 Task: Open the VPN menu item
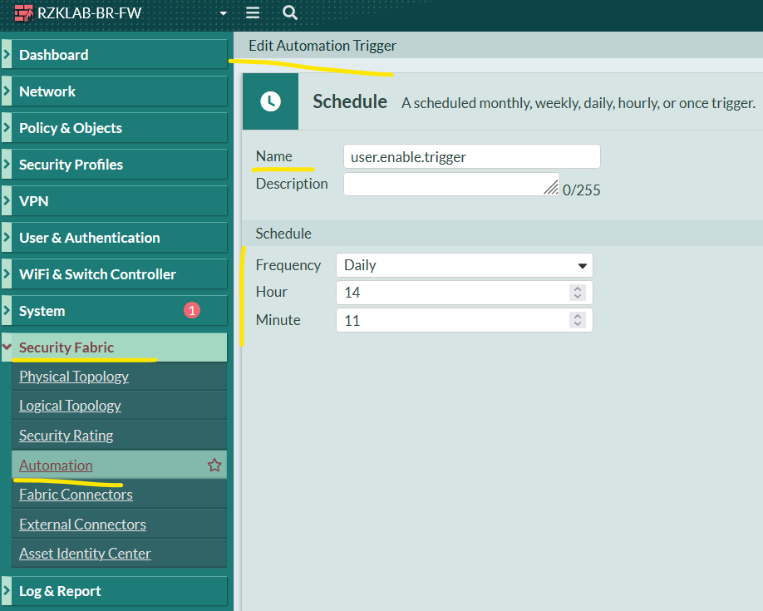click(34, 201)
